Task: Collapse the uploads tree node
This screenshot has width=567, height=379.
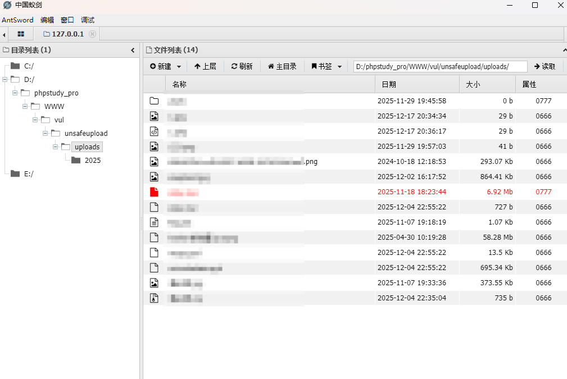Action: pyautogui.click(x=55, y=147)
